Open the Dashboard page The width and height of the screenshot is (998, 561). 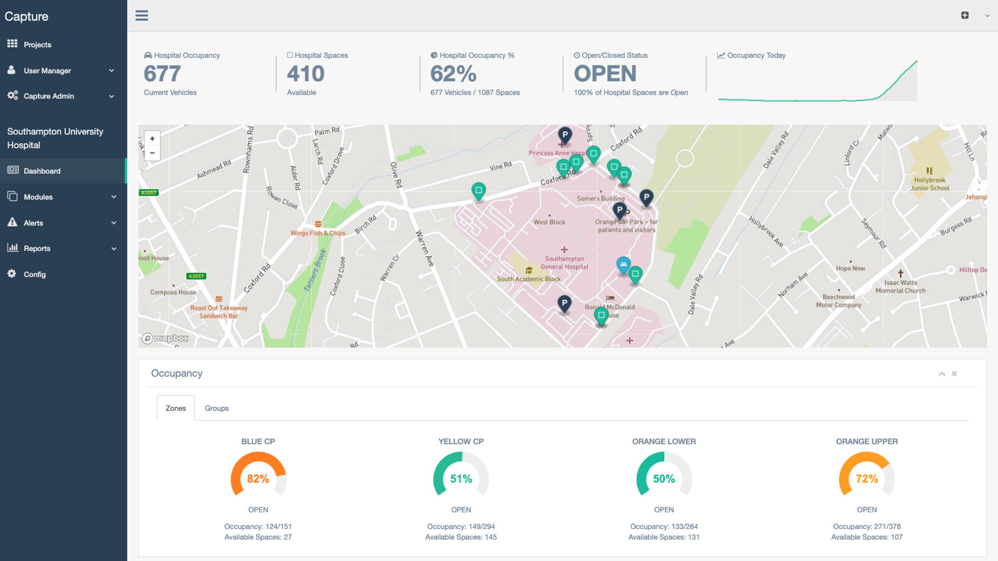pos(42,171)
